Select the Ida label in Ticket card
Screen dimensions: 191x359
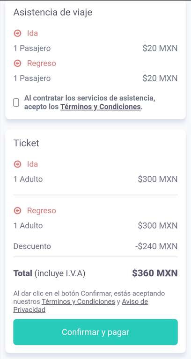(x=32, y=164)
